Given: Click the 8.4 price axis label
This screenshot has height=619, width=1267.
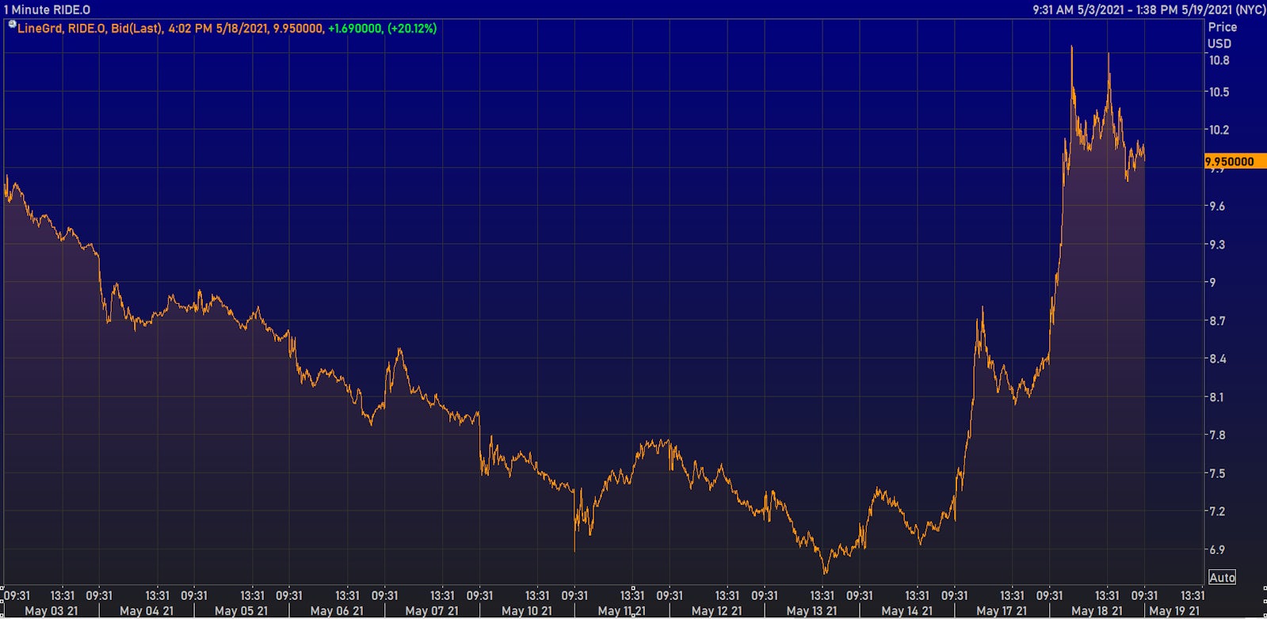Looking at the screenshot, I should [x=1216, y=359].
